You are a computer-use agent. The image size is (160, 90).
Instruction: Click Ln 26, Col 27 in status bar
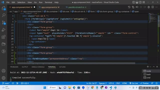pos(91,83)
